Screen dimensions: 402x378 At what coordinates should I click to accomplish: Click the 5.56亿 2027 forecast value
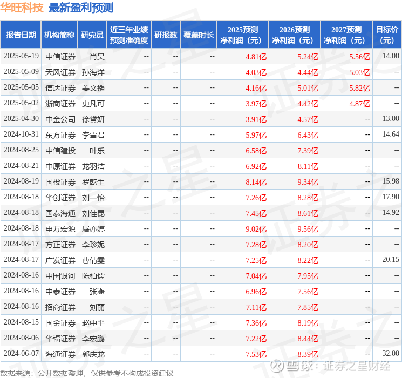pos(360,57)
